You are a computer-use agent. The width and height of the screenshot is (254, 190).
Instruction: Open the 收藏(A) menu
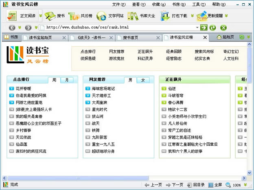tap(159, 4)
